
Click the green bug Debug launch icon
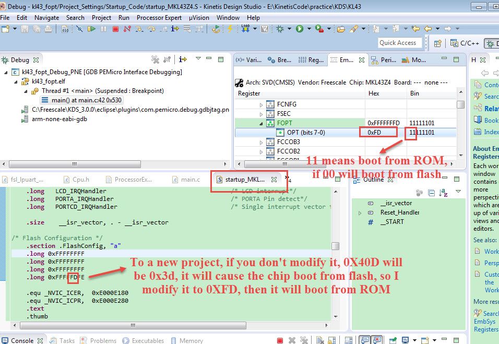(x=280, y=29)
